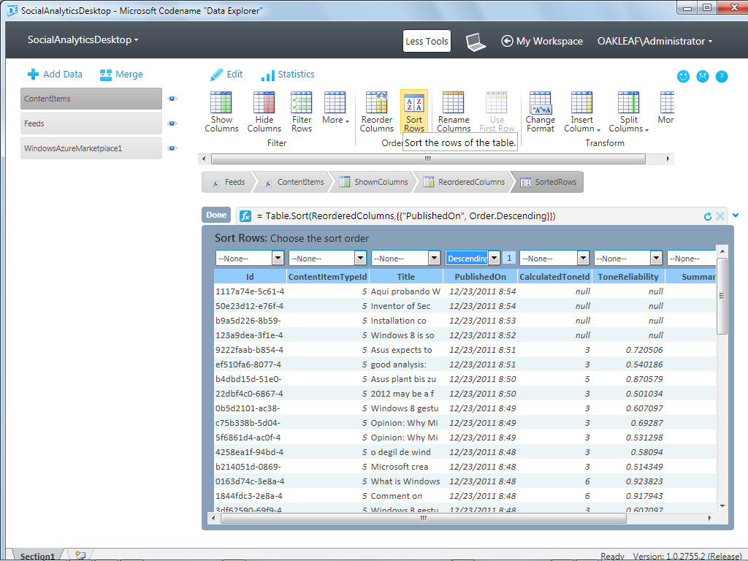
Task: Open sort order dropdown for ContentItemTypeId column
Action: pyautogui.click(x=361, y=258)
